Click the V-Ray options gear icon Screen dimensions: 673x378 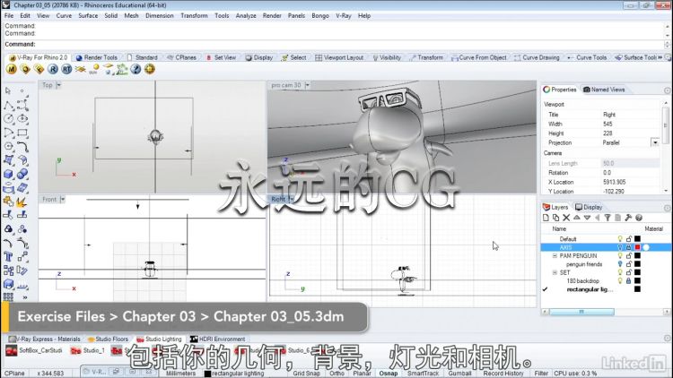[149, 69]
